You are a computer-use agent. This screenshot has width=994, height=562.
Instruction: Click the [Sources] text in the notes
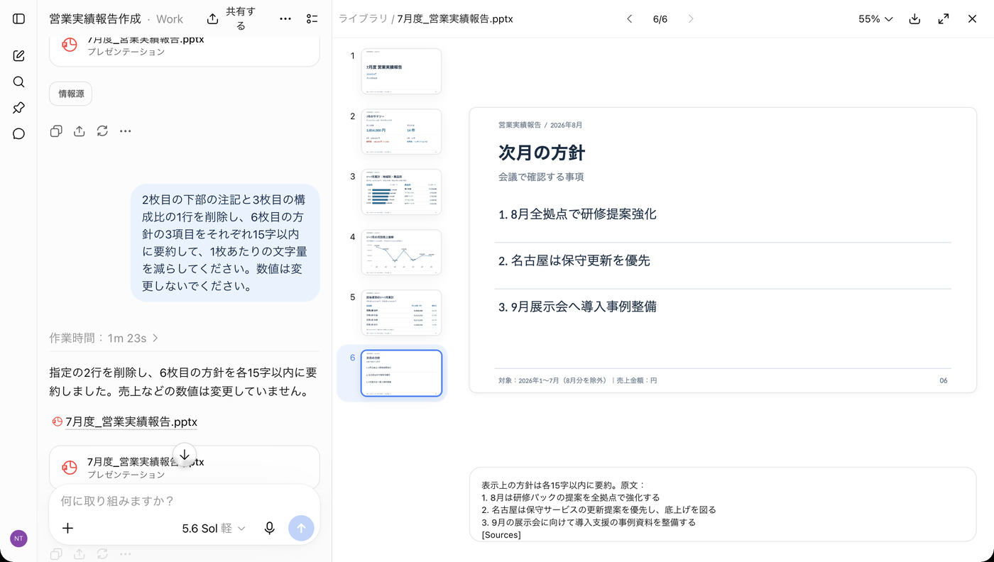point(501,534)
